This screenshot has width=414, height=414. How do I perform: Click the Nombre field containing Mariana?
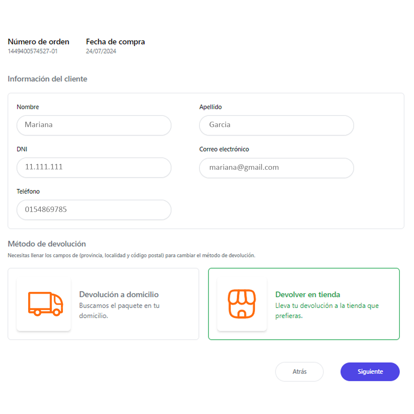(x=94, y=125)
